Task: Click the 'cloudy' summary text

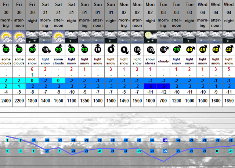Action: pyautogui.click(x=163, y=61)
